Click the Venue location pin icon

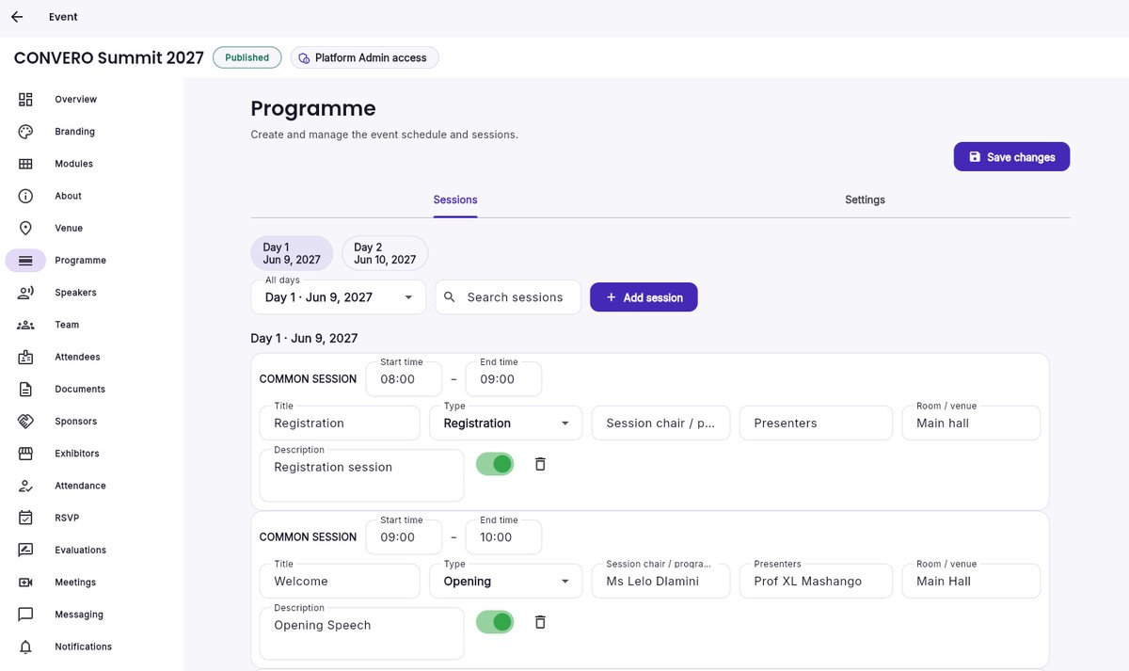[x=25, y=228]
